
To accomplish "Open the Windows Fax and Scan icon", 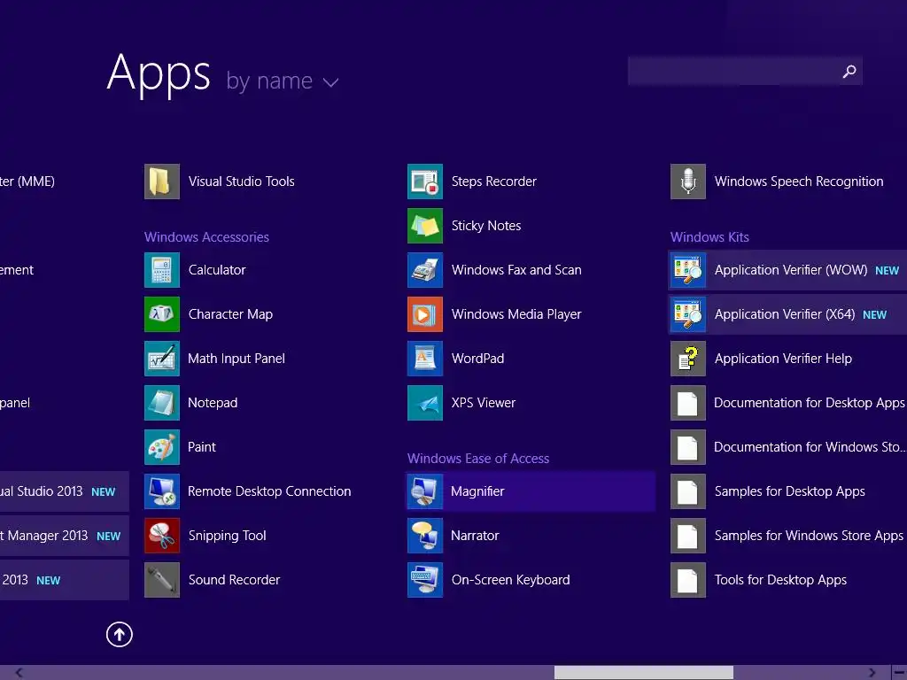I will pos(425,270).
